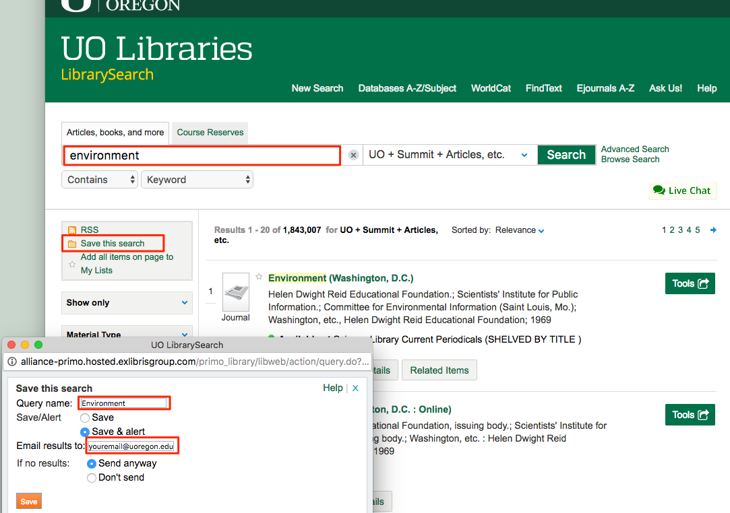
Task: Switch to Articles, books, and more tab
Action: tap(115, 133)
